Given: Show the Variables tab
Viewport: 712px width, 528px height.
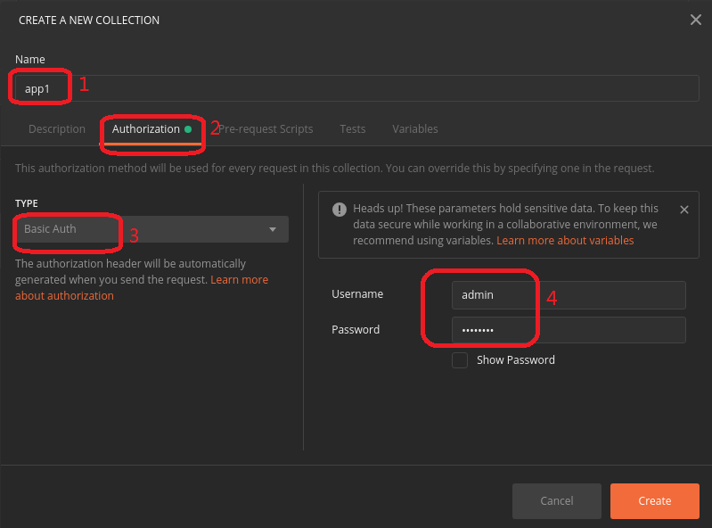Looking at the screenshot, I should pyautogui.click(x=415, y=129).
